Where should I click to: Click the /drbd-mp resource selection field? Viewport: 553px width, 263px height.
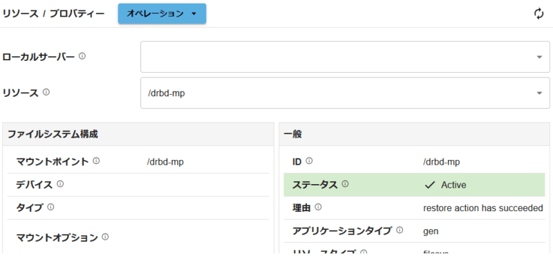click(345, 93)
